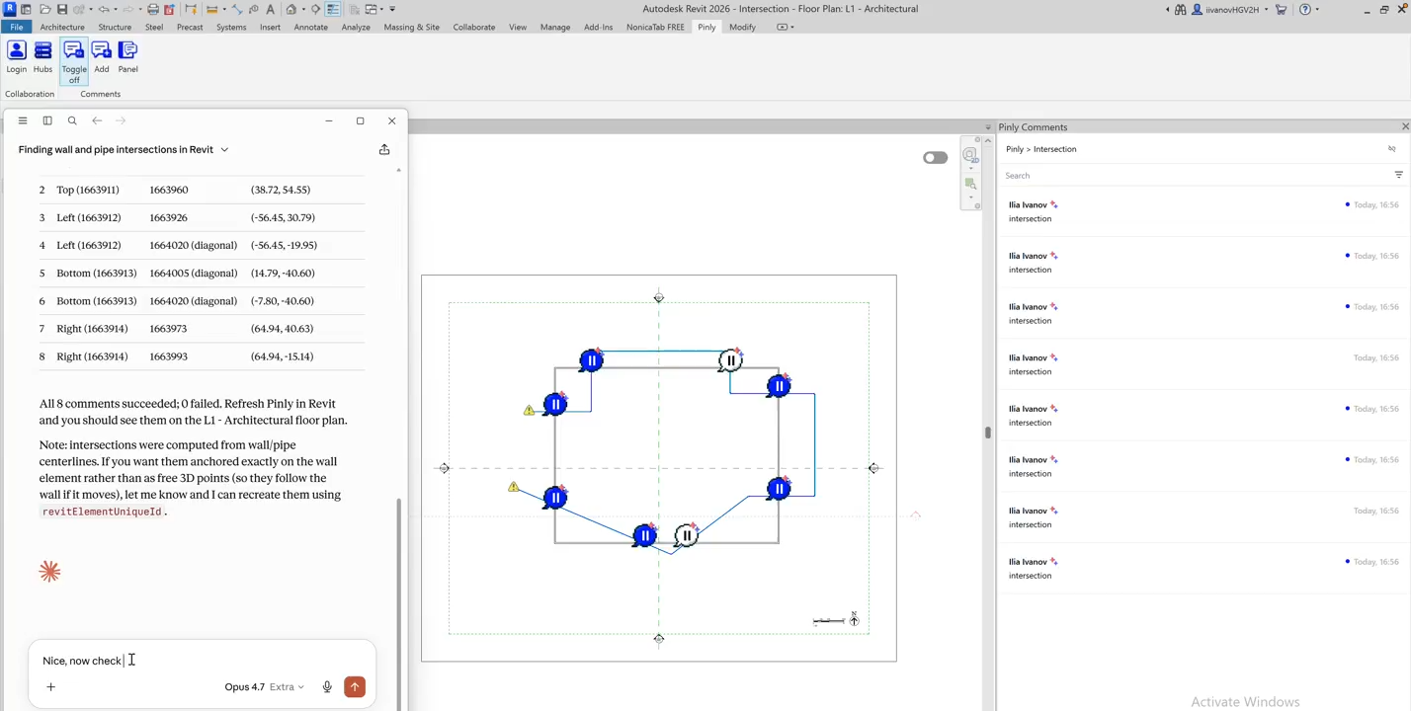This screenshot has width=1411, height=711.
Task: Open hamburger menu in chat window
Action: point(23,120)
